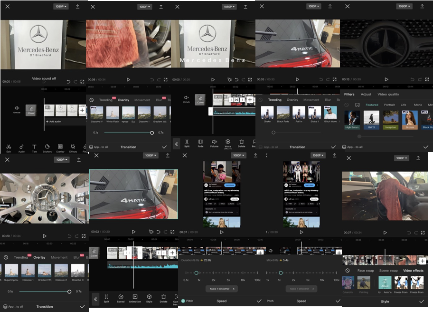The width and height of the screenshot is (433, 312).
Task: Open the Audio music-note tool
Action: point(21,148)
